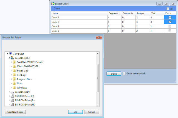Click Close in the Export Clock menu bar

click(57, 9)
